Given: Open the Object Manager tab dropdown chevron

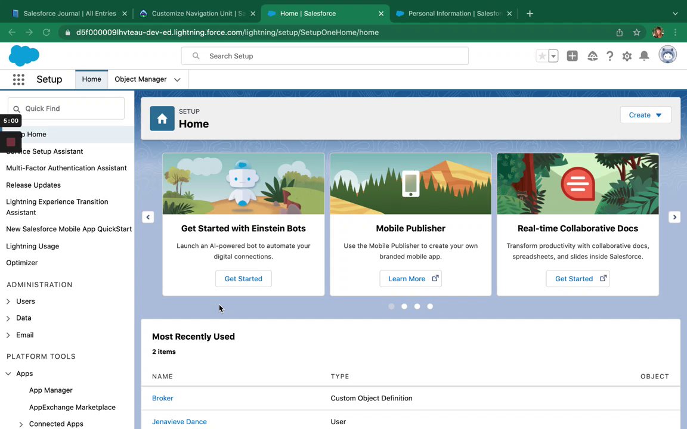Looking at the screenshot, I should pyautogui.click(x=178, y=80).
